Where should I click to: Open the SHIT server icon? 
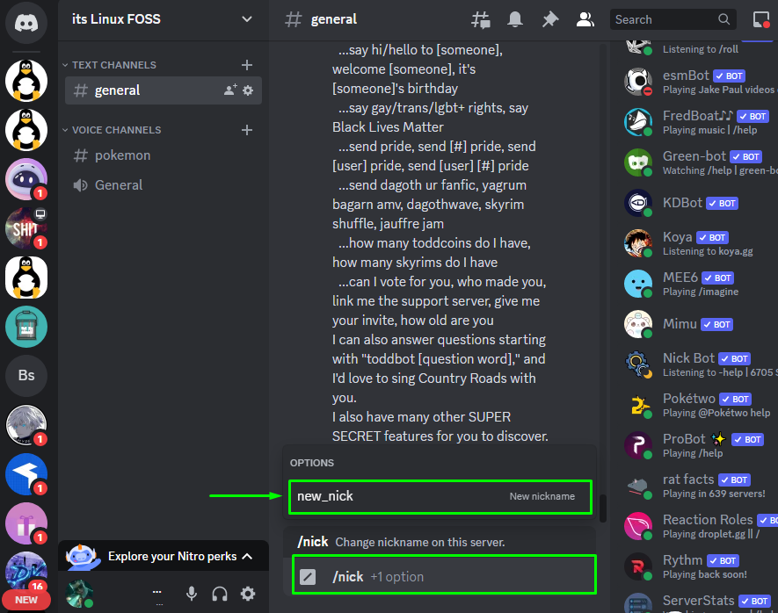coord(26,228)
